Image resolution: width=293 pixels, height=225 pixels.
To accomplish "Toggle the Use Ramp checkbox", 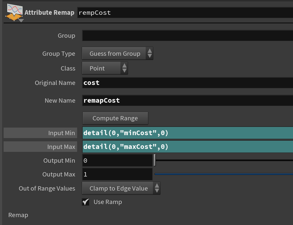I will coord(86,202).
